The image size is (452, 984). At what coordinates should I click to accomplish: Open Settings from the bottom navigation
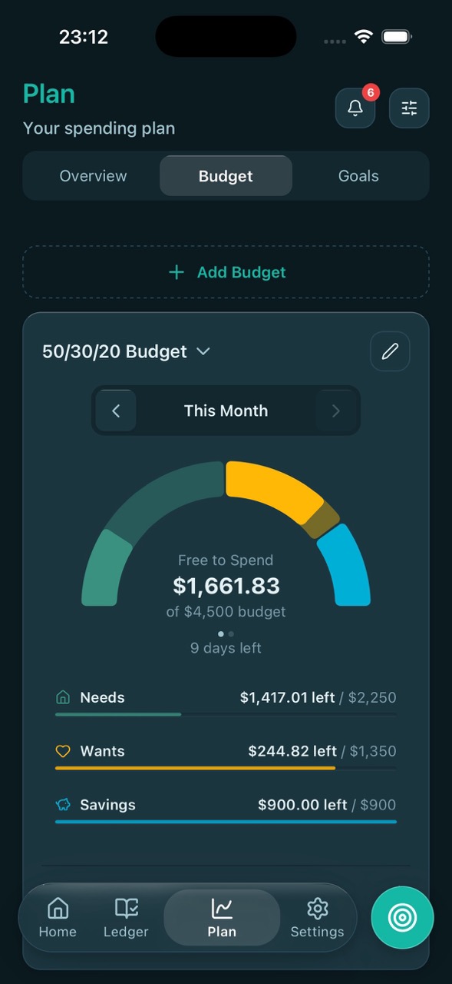317,917
